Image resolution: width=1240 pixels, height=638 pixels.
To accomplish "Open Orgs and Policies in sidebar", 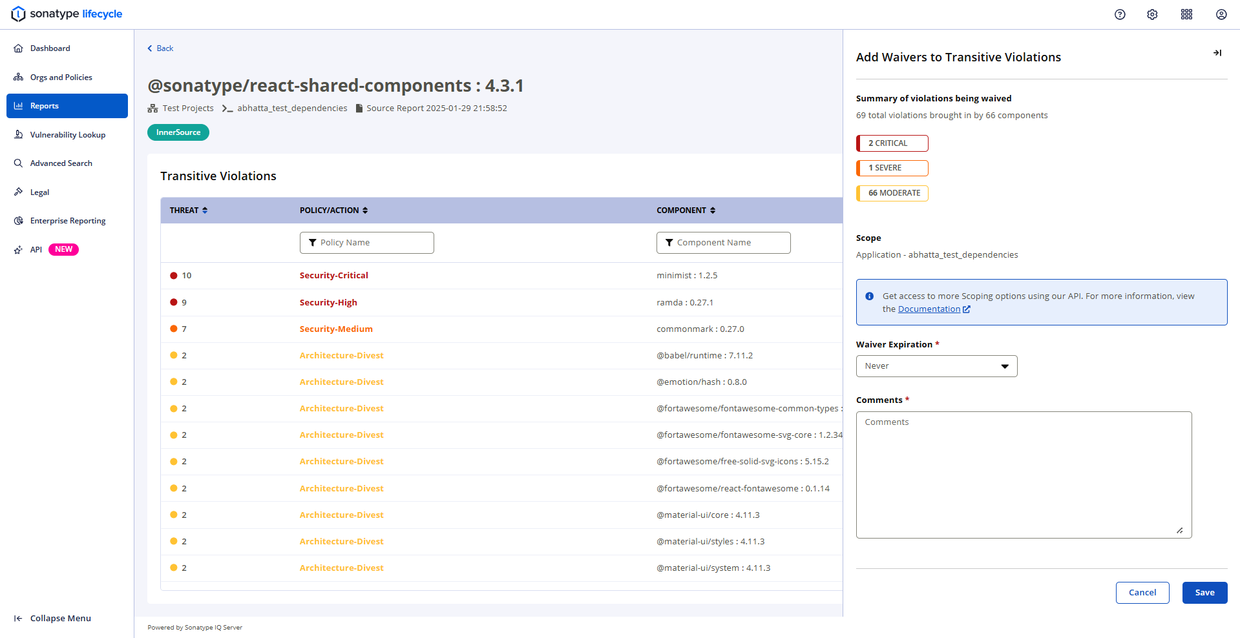I will pyautogui.click(x=67, y=77).
